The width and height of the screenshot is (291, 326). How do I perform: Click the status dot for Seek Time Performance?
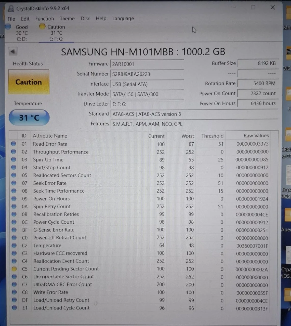pos(14,191)
